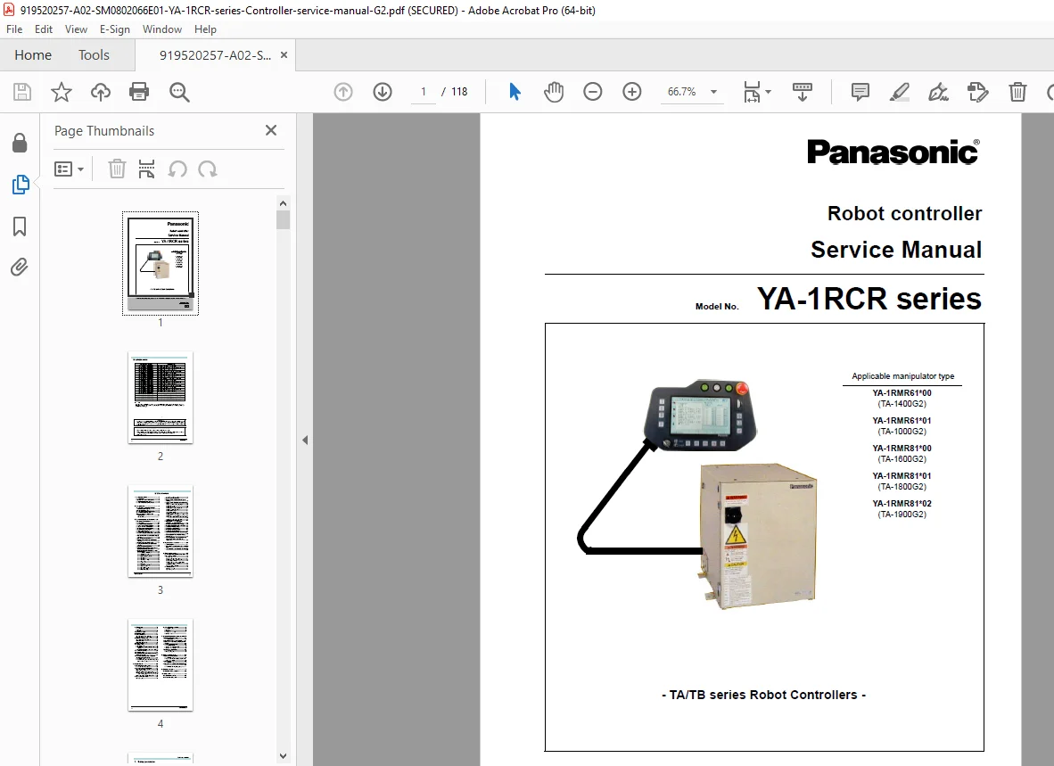Select the highlight text pen

(x=900, y=92)
